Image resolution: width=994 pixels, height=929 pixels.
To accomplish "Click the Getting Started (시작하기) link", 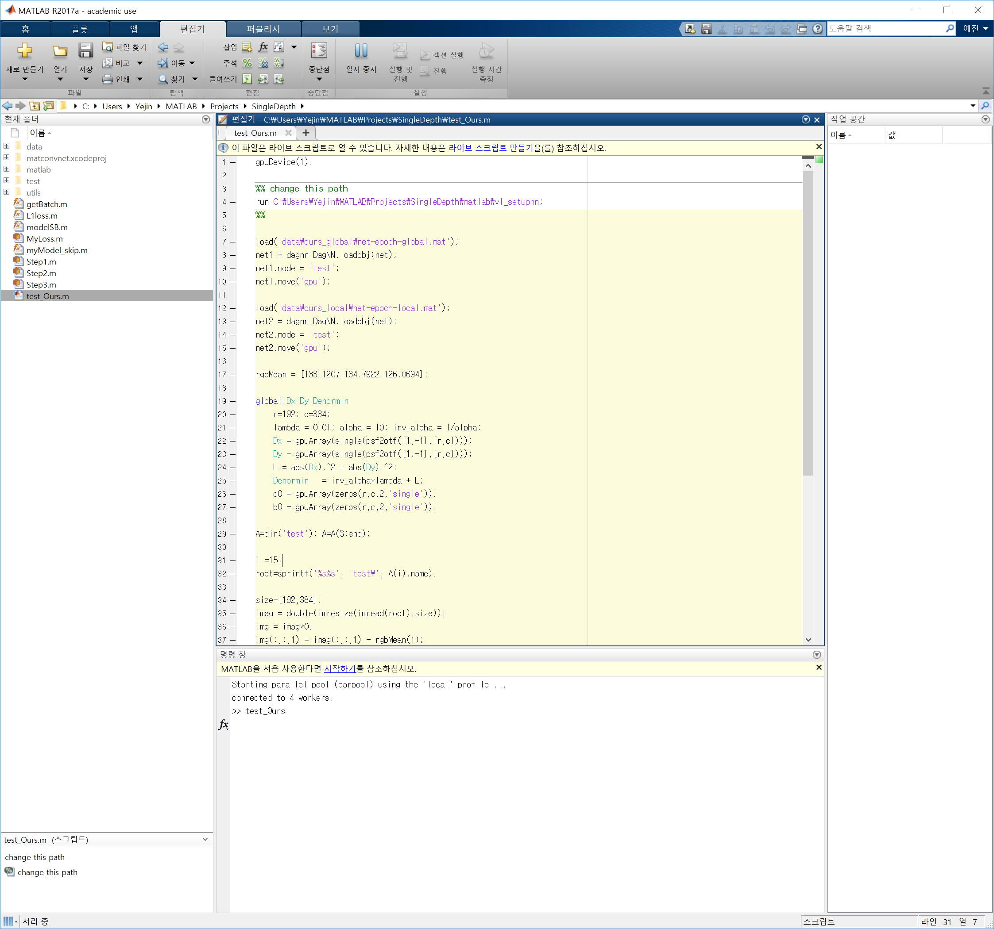I will click(x=340, y=668).
